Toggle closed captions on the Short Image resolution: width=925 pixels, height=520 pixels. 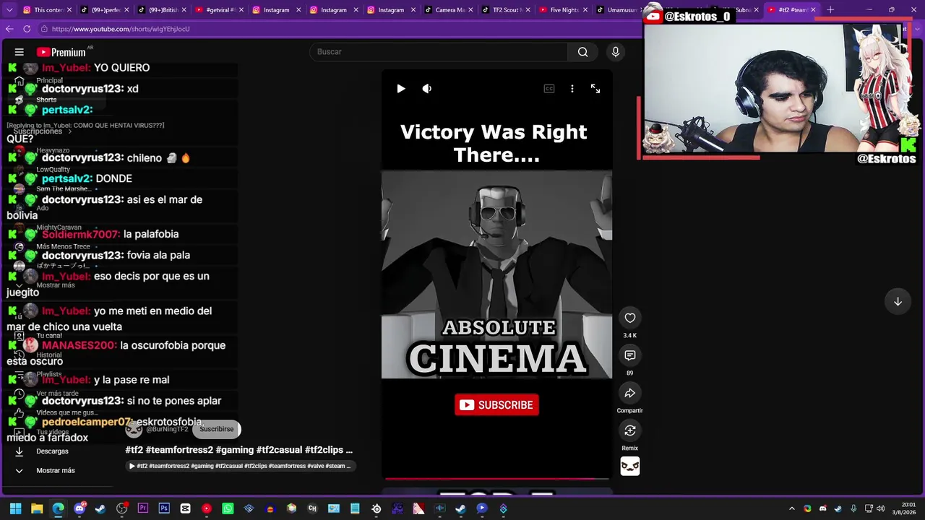tap(549, 89)
